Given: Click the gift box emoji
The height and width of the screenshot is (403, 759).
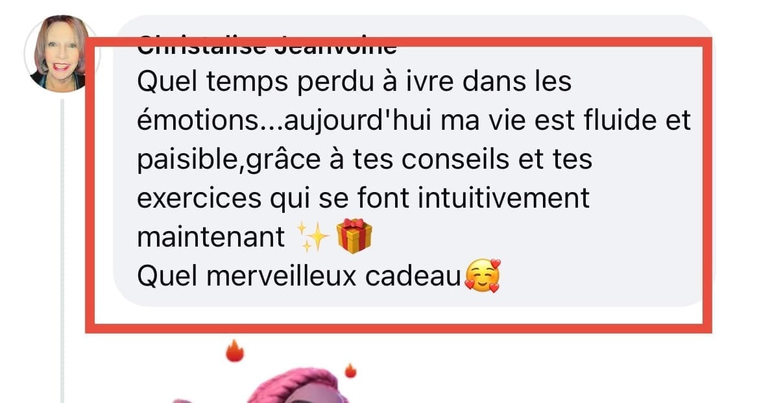Looking at the screenshot, I should [x=354, y=236].
